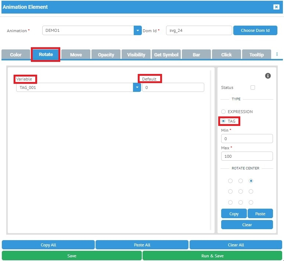Image resolution: width=284 pixels, height=261 pixels.
Task: Click the green Save button
Action: [72, 256]
